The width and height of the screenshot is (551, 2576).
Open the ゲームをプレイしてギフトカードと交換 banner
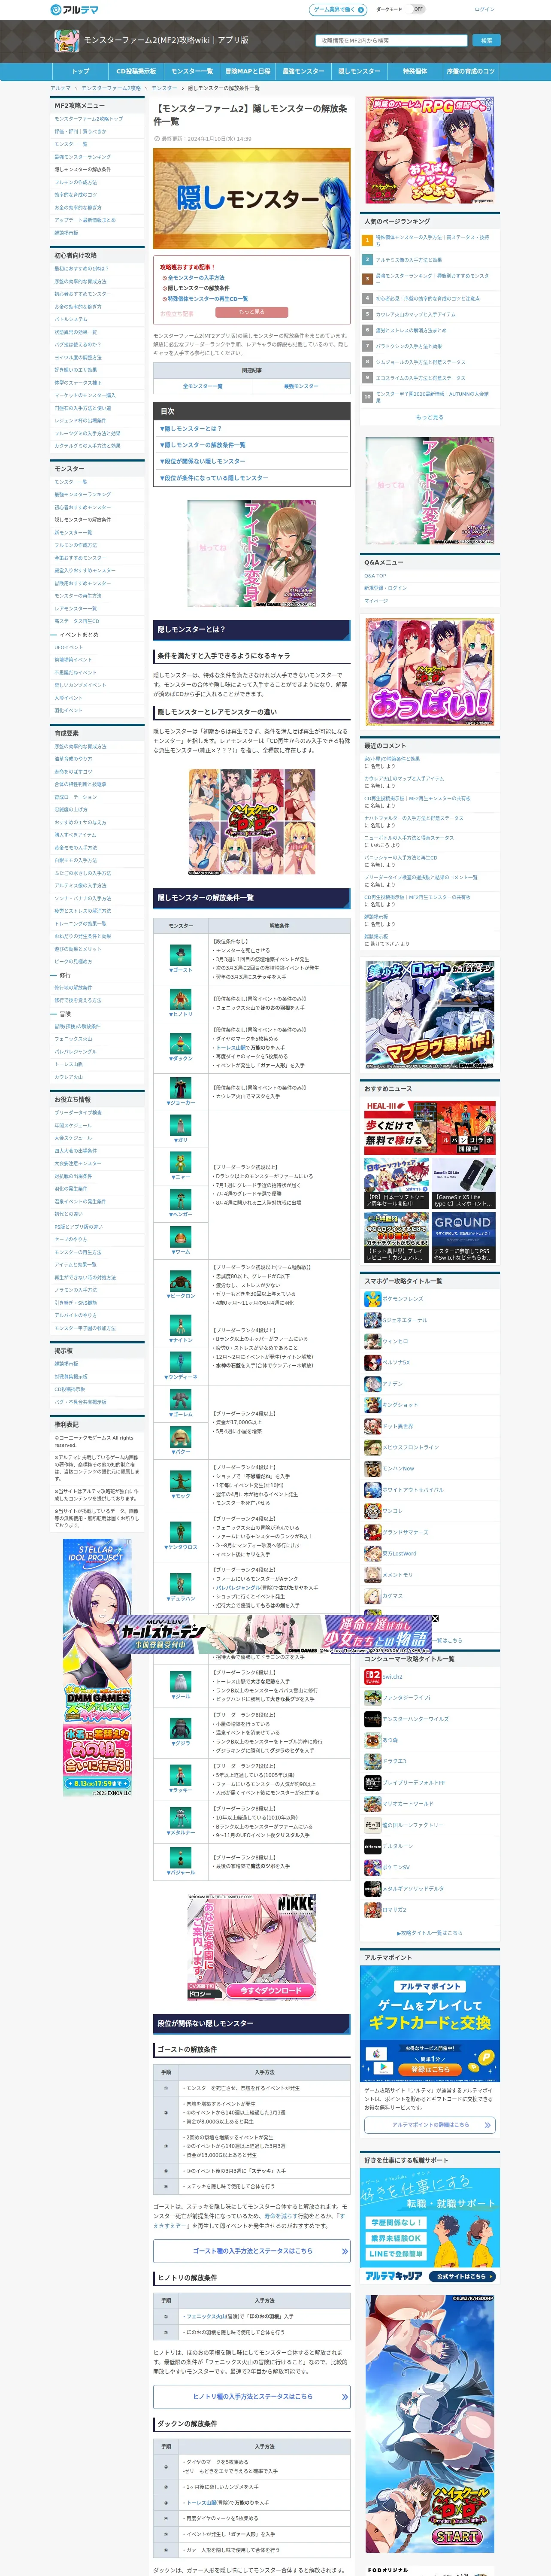[429, 2023]
